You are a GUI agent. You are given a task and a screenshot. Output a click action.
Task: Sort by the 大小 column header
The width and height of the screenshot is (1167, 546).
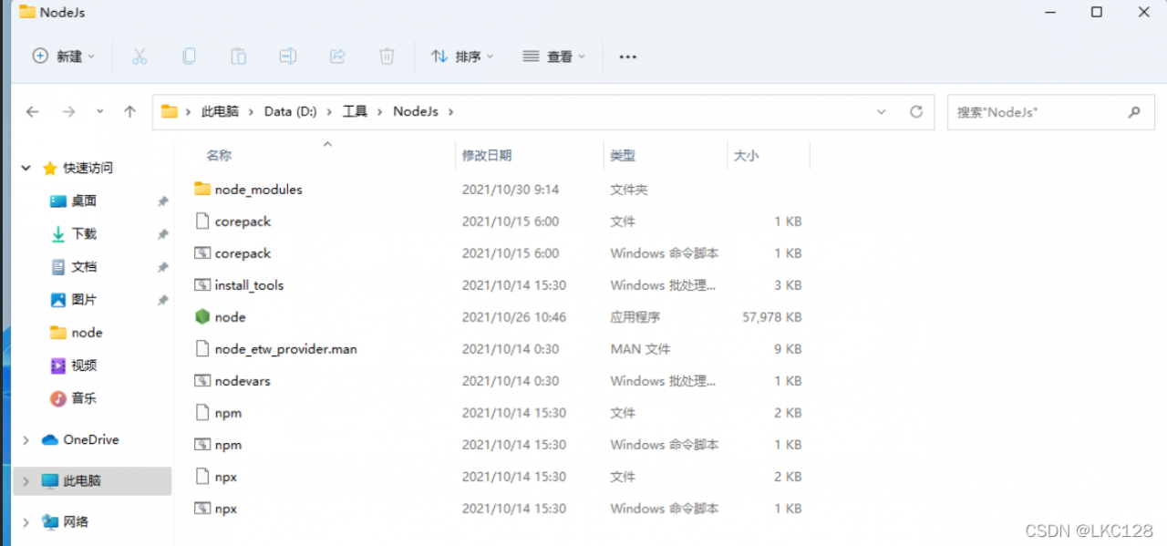746,156
